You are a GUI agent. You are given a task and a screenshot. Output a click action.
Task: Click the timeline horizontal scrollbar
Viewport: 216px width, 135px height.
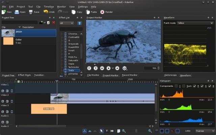pos(42,126)
